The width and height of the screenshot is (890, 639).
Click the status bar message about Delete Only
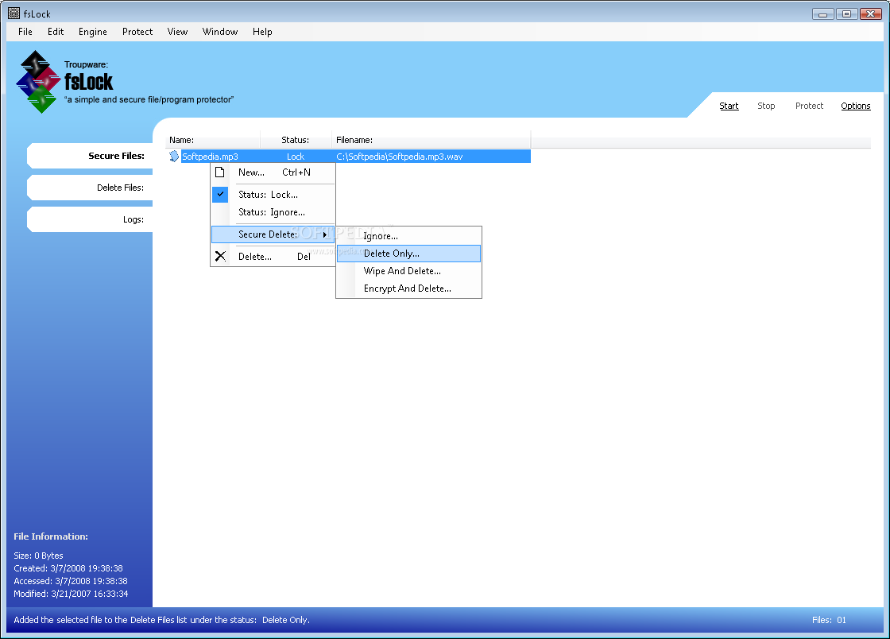click(162, 620)
